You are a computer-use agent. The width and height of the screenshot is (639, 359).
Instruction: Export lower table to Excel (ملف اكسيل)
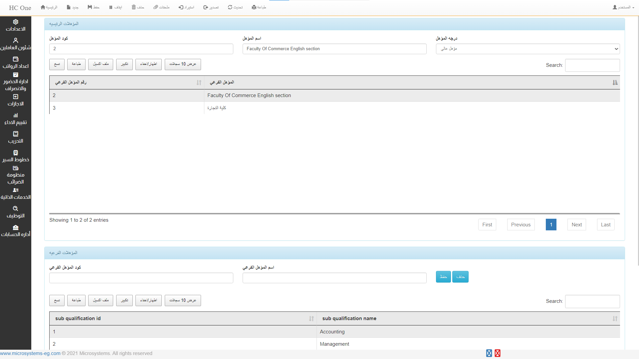point(101,300)
